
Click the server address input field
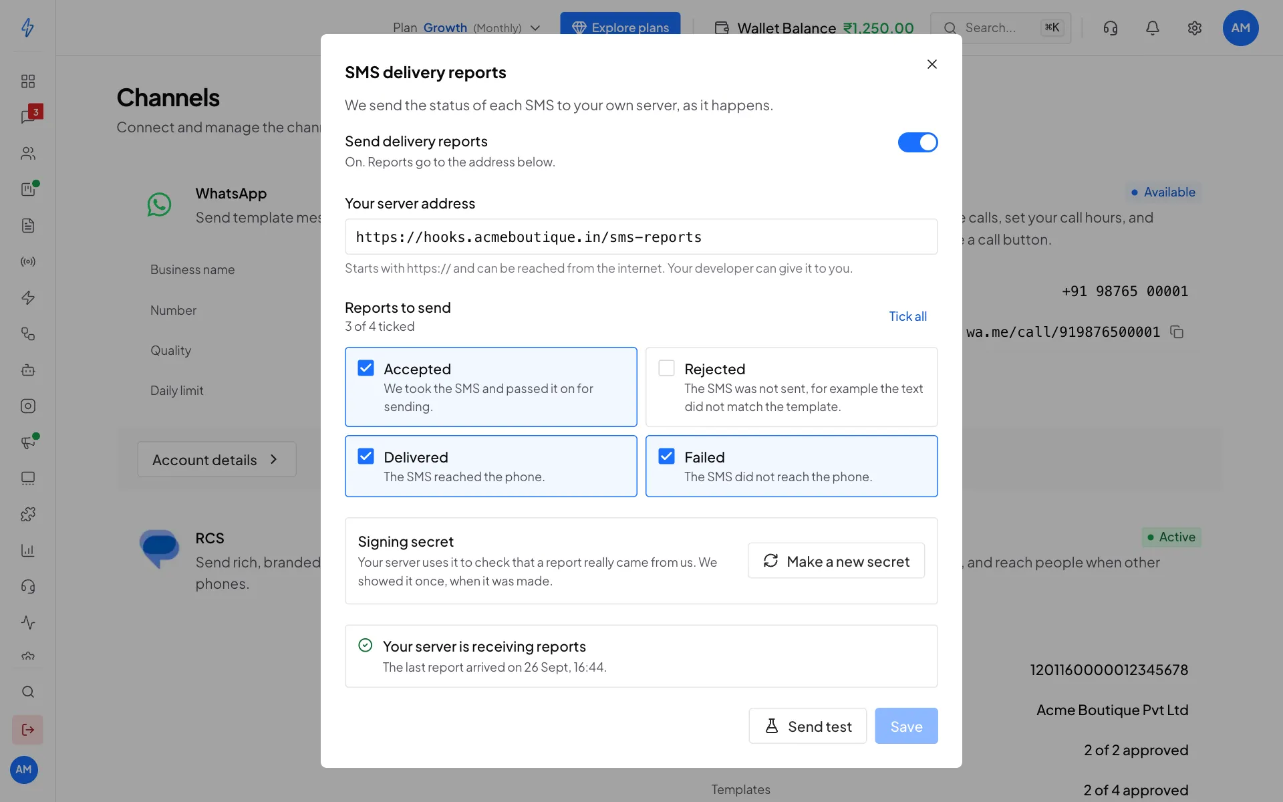(x=641, y=237)
